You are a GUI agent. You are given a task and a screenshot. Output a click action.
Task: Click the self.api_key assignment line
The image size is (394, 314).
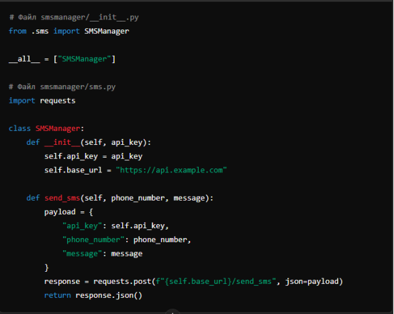(x=93, y=156)
